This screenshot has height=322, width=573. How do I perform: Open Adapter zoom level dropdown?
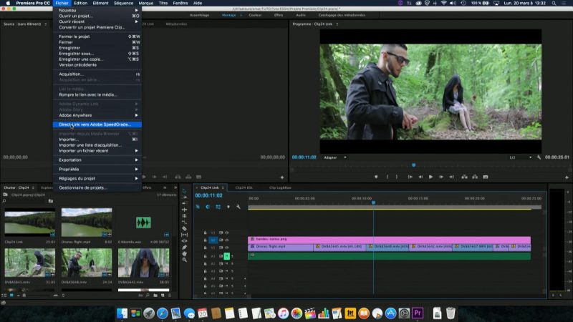[x=335, y=157]
